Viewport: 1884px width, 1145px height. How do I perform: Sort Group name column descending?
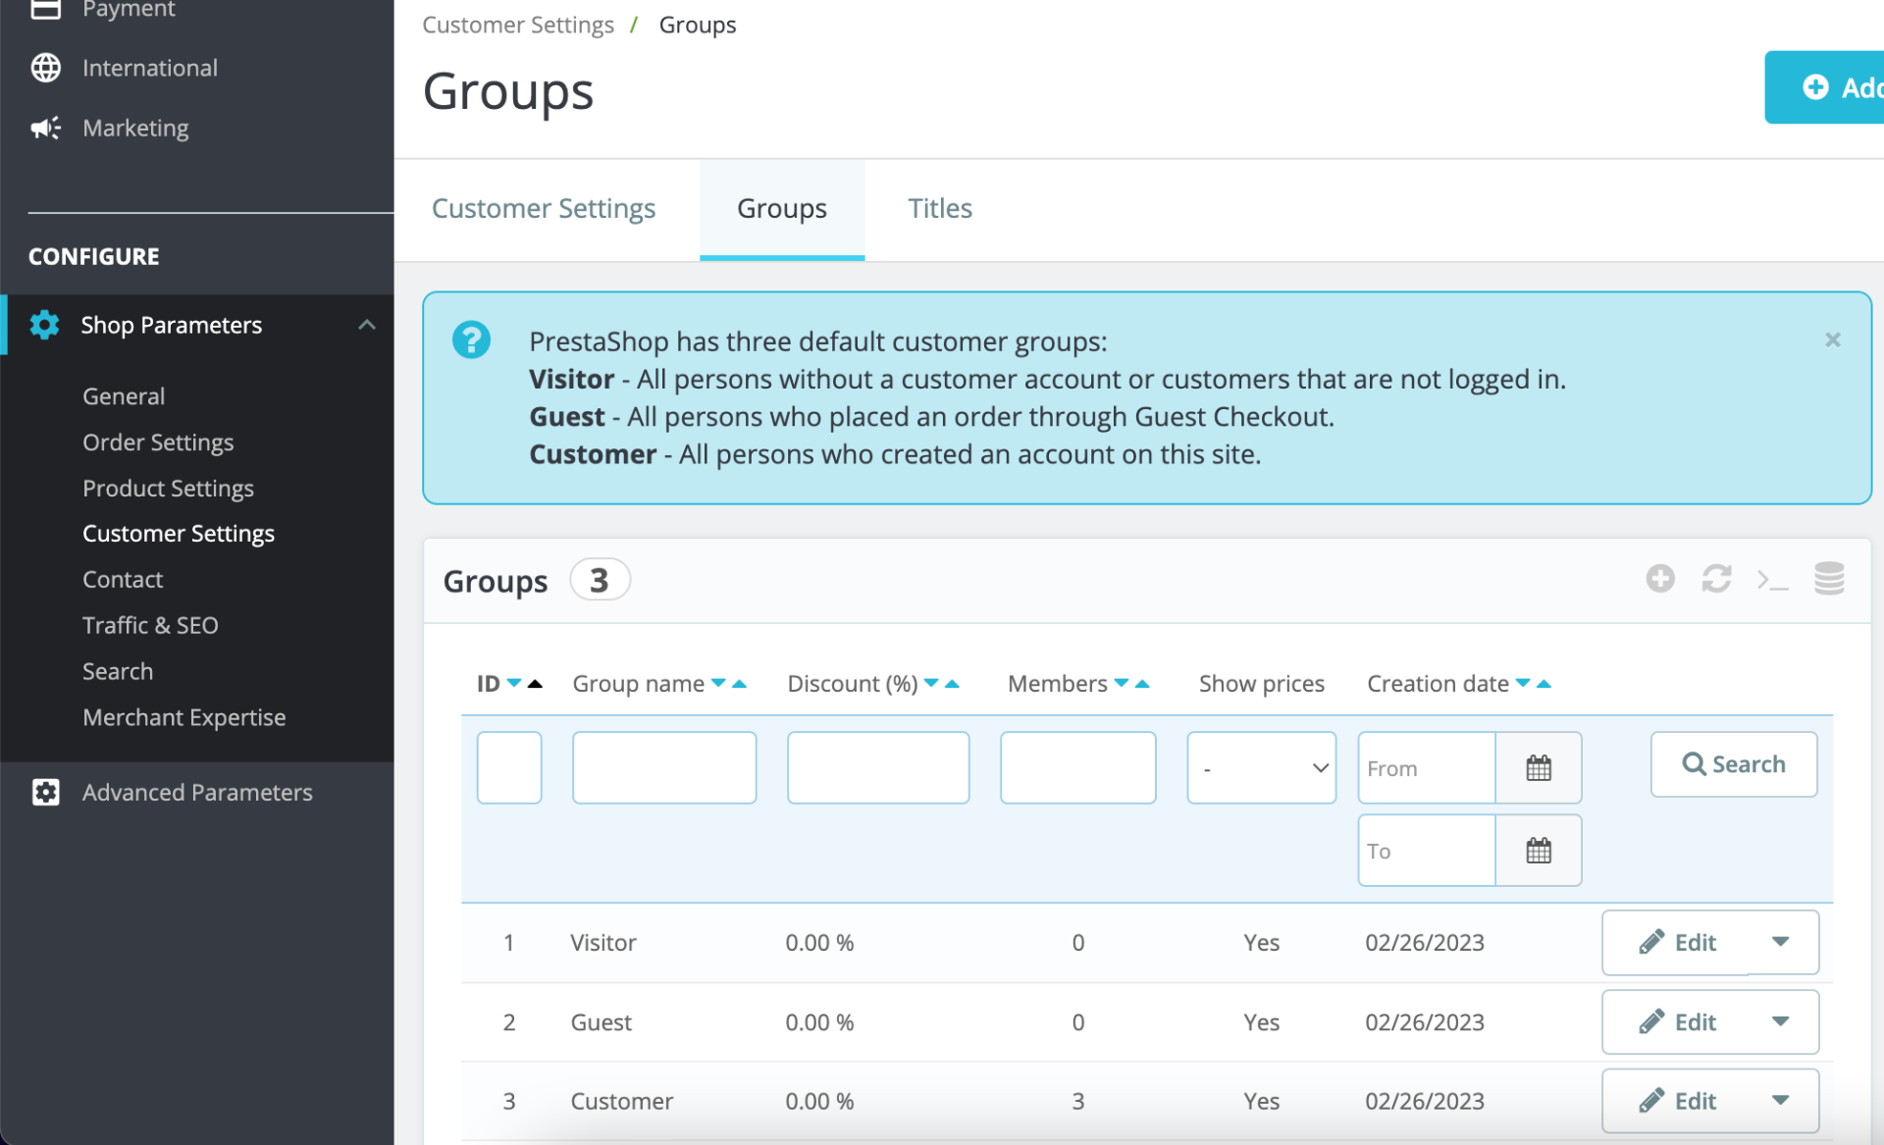718,683
